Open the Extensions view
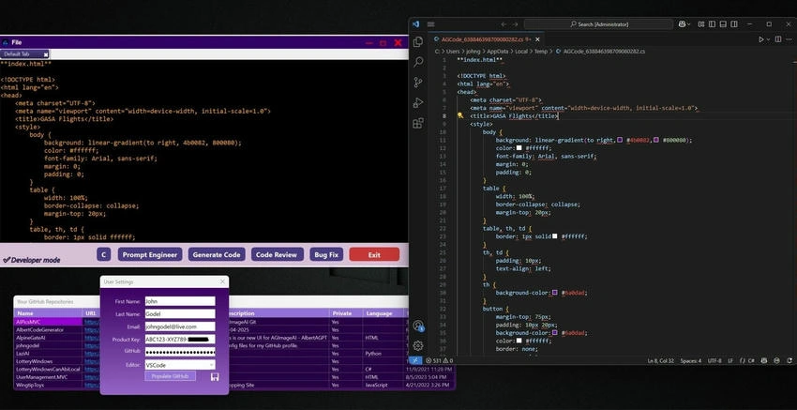Screen dimensions: 797x410 418,123
